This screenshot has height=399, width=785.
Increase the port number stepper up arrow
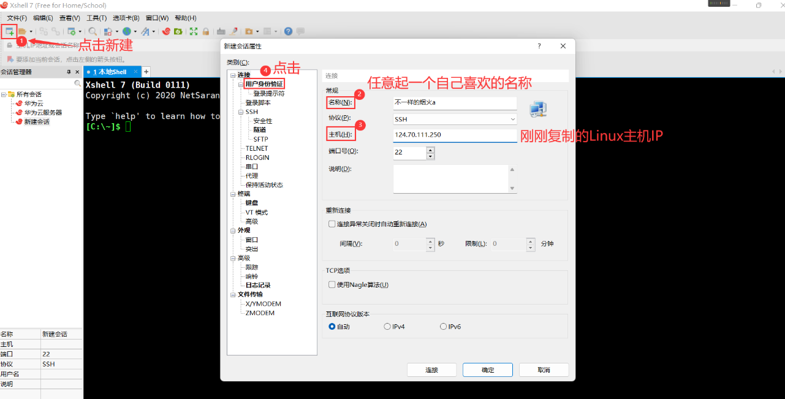click(430, 149)
